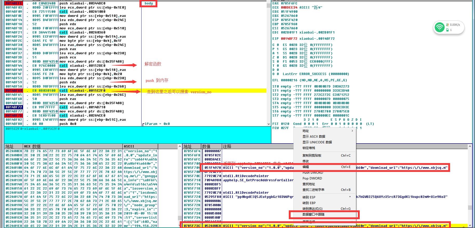Click the Z flag value in registers
This screenshot has width=475, height=228.
[278, 57]
